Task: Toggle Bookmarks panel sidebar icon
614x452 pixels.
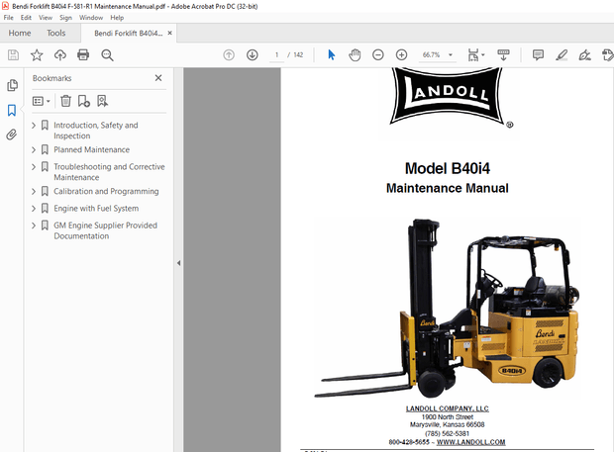Action: [x=12, y=110]
